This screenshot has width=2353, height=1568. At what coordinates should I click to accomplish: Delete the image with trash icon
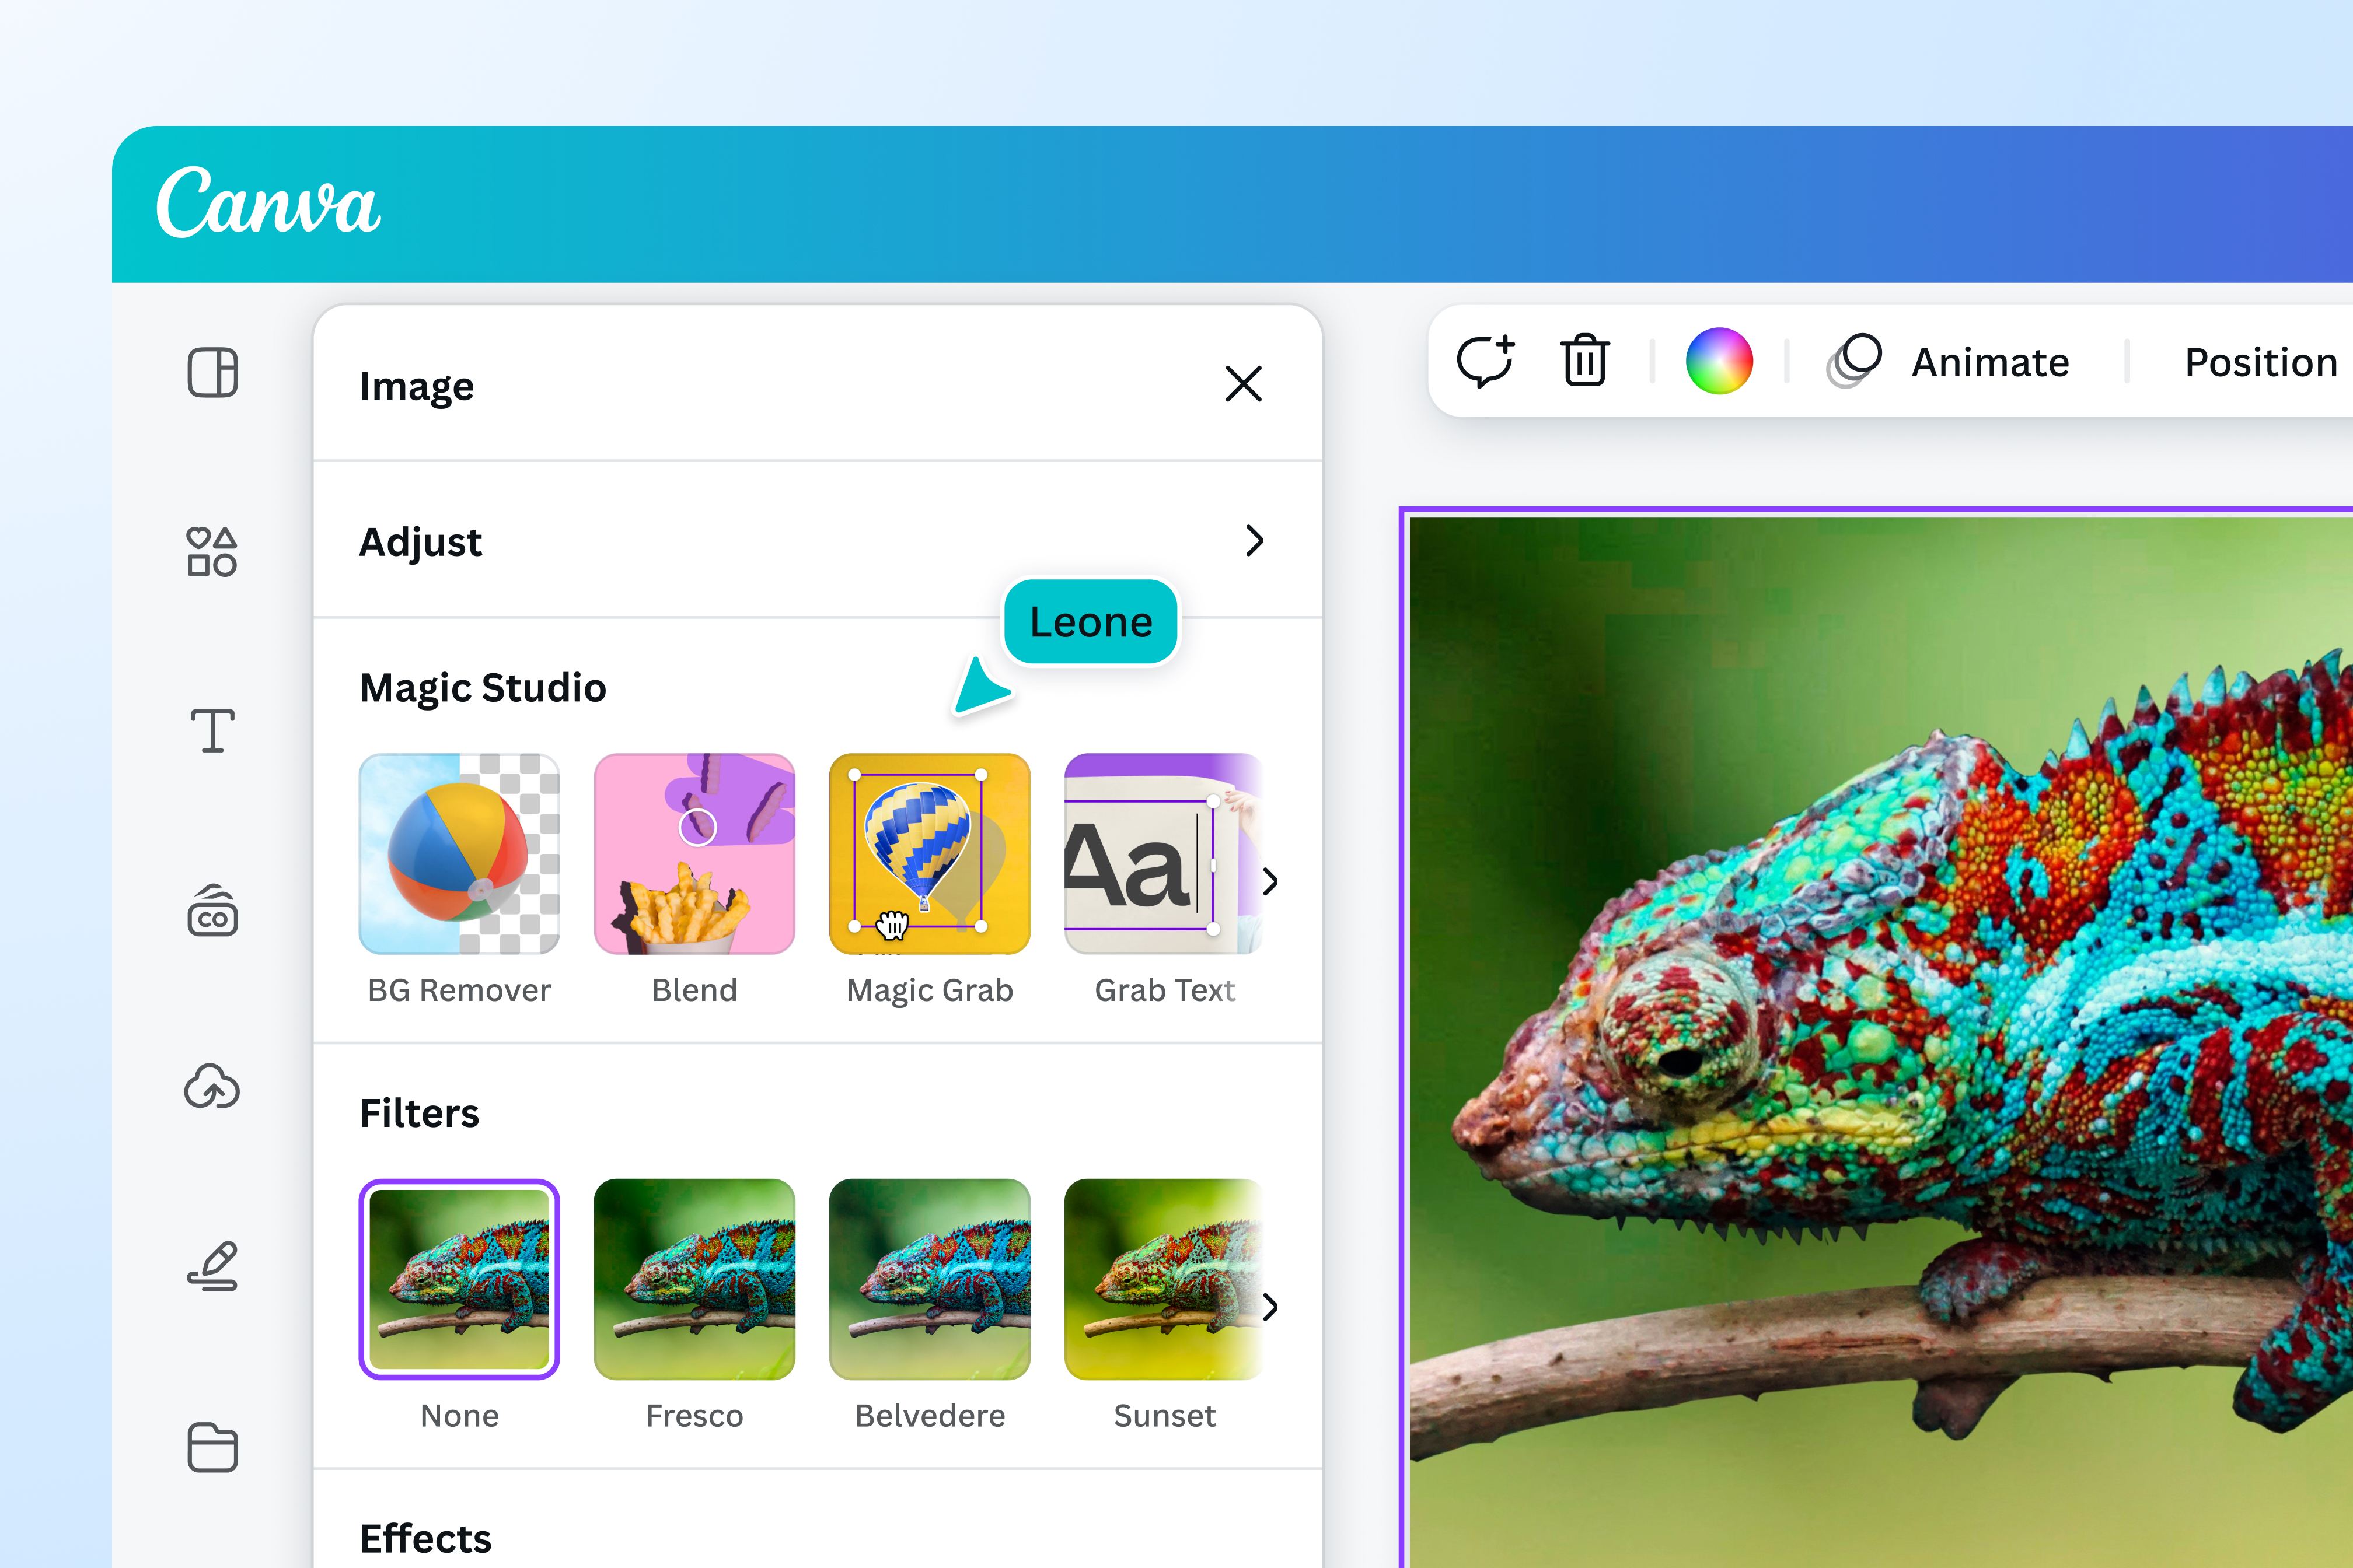pyautogui.click(x=1584, y=360)
